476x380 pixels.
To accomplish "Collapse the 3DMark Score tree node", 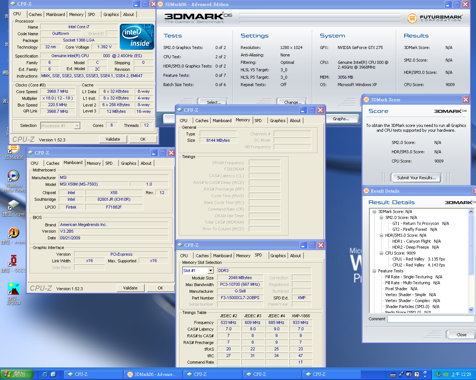I will (x=374, y=212).
